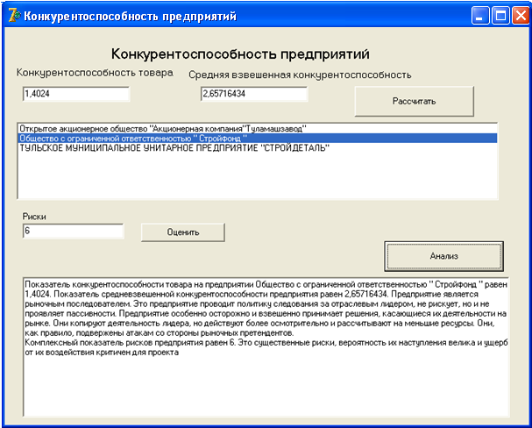Click the Средняя взвешенная конкурентоспособность label

coord(300,75)
